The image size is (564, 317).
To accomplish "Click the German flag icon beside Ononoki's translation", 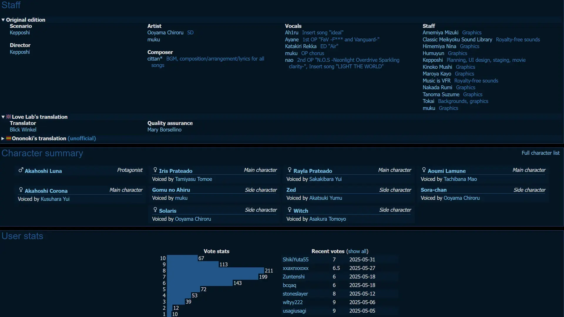I will tap(9, 138).
